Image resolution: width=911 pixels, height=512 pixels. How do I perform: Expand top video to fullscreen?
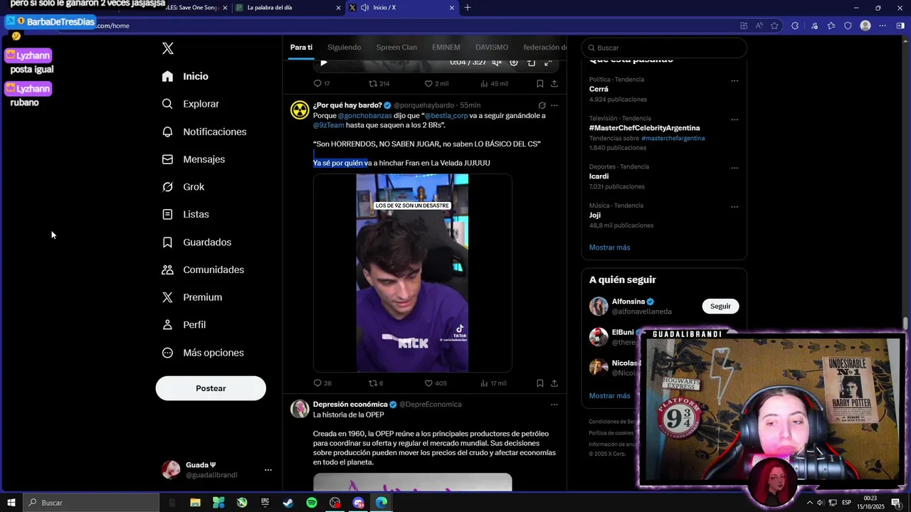tap(548, 63)
